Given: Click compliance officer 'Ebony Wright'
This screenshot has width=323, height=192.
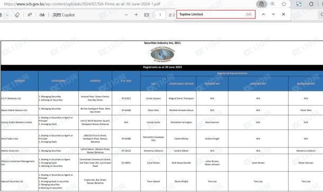Looking at the screenshot, I should (x=181, y=181).
